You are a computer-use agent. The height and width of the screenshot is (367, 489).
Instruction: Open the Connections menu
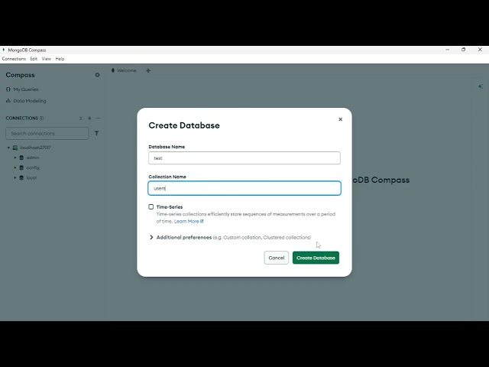[x=14, y=59]
